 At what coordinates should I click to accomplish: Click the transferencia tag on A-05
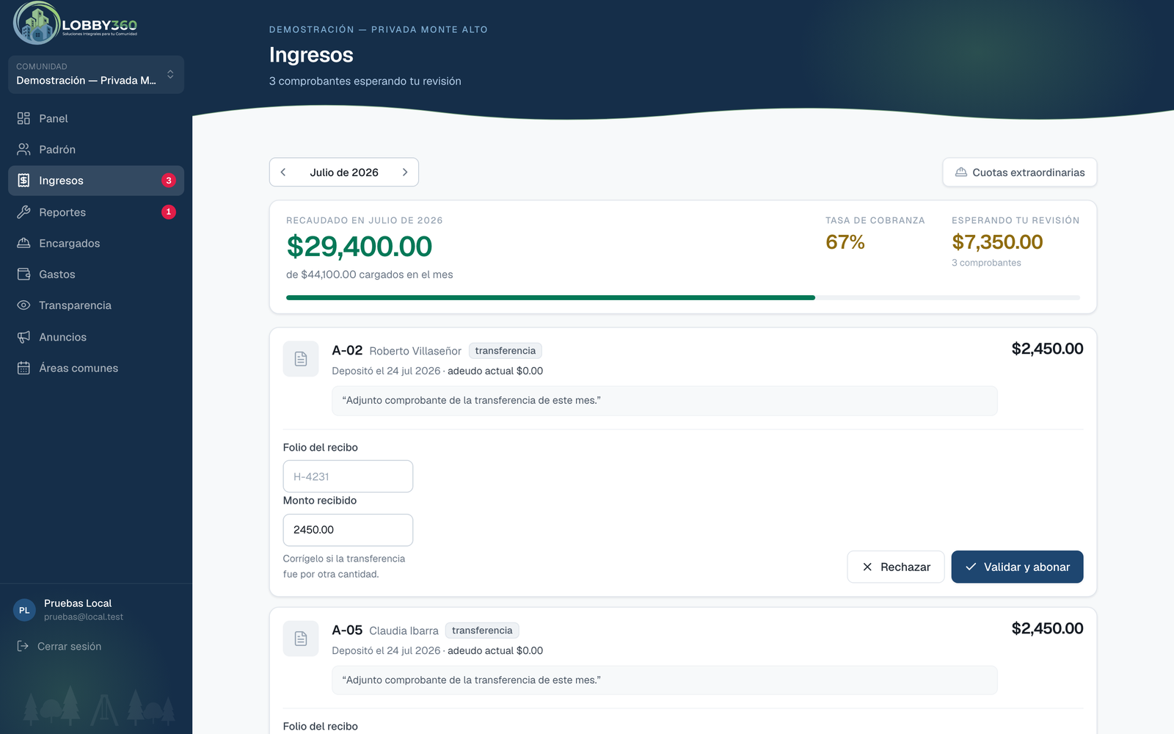482,631
